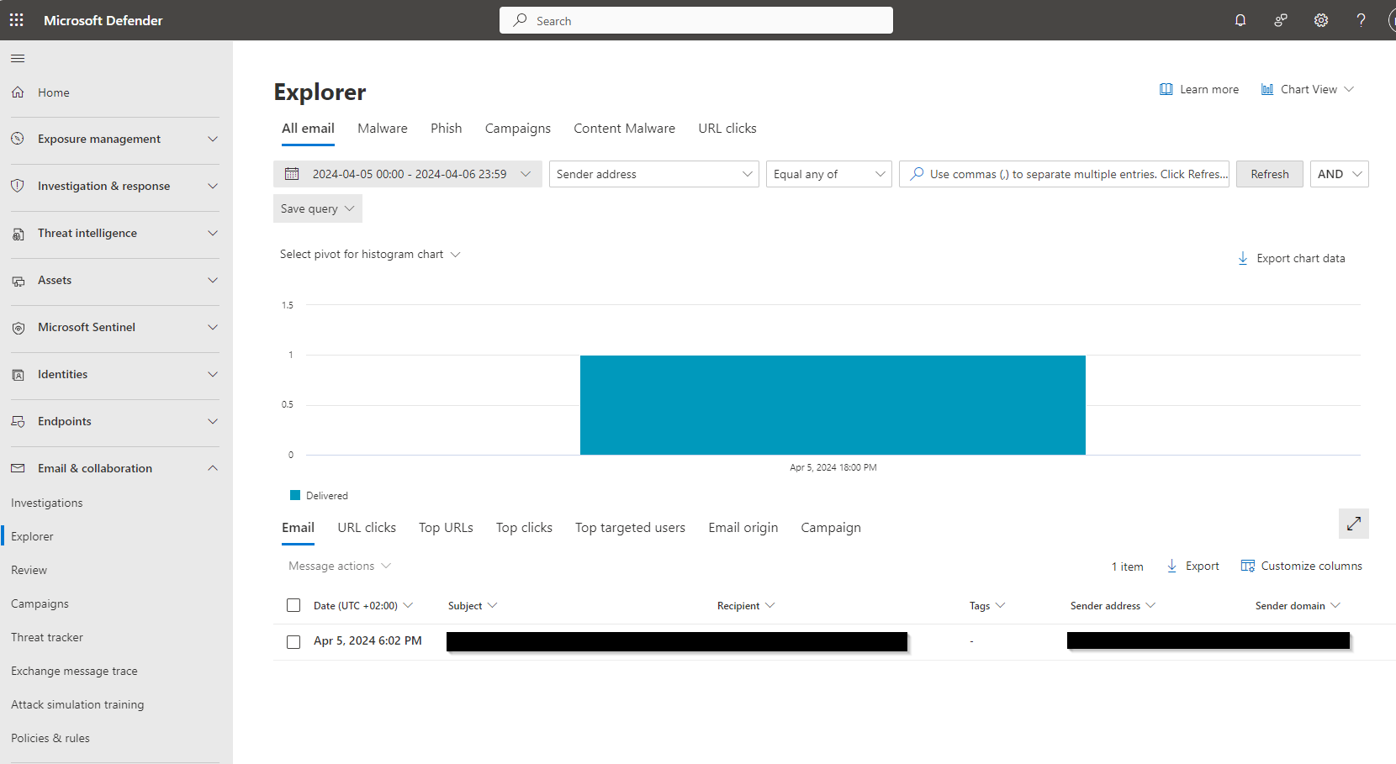This screenshot has height=764, width=1396.
Task: Click the calendar icon in date range
Action: (292, 174)
